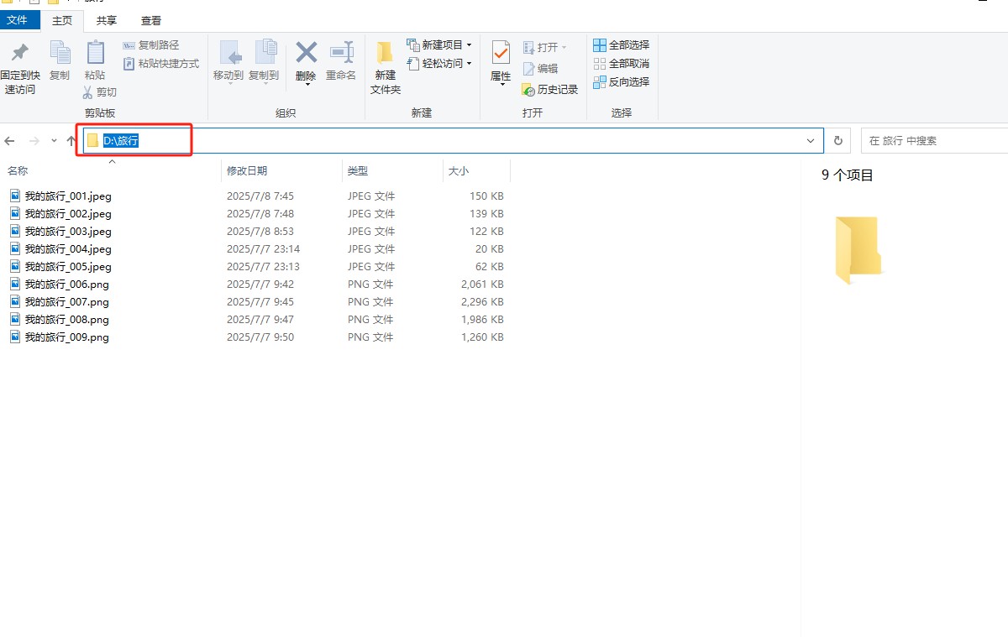Go up one folder level
The height and width of the screenshot is (637, 1008).
tap(71, 141)
